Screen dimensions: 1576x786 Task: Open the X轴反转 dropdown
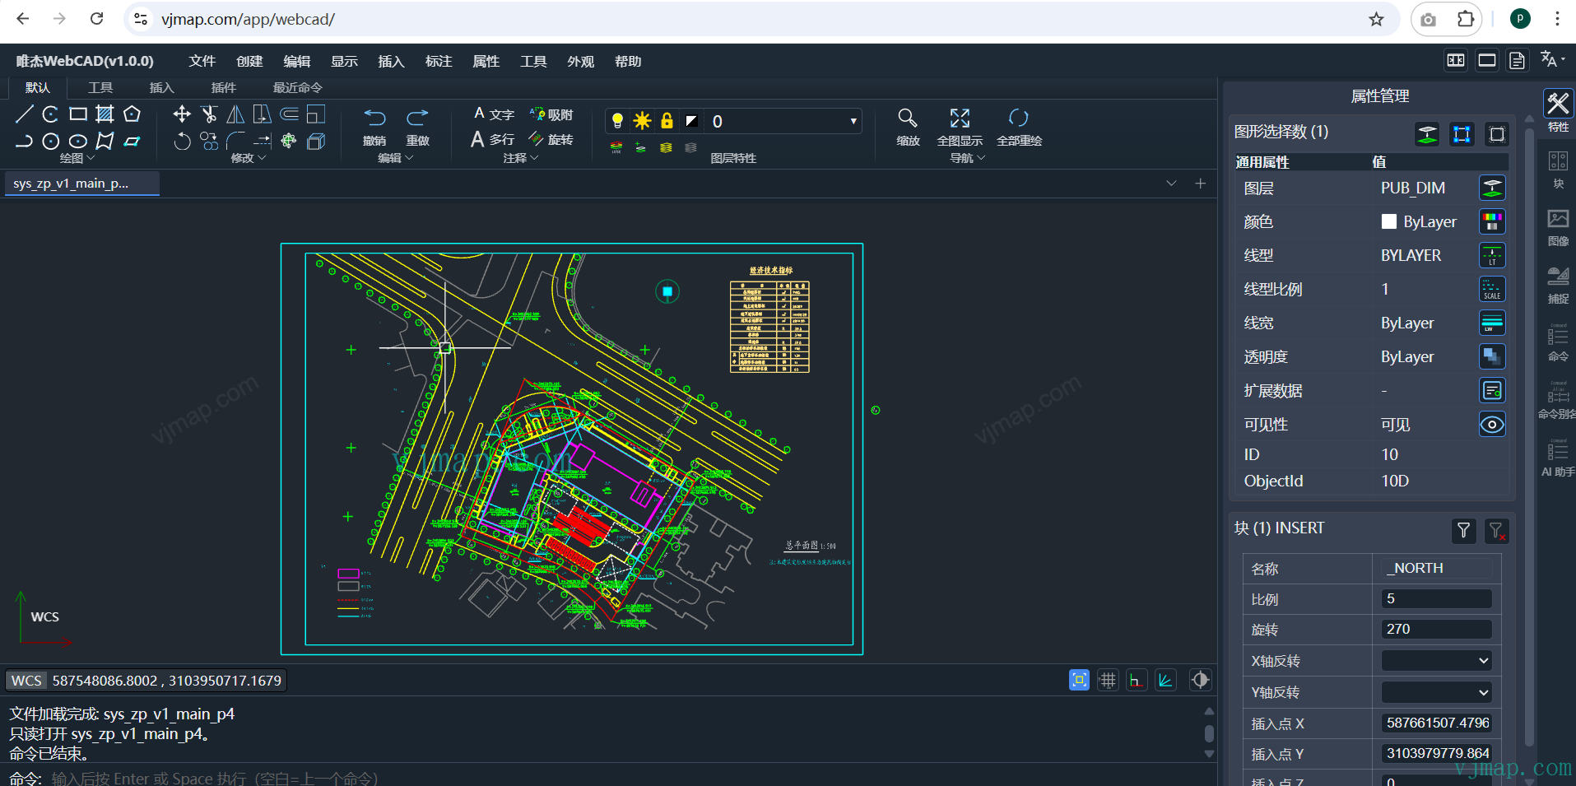[x=1436, y=661]
